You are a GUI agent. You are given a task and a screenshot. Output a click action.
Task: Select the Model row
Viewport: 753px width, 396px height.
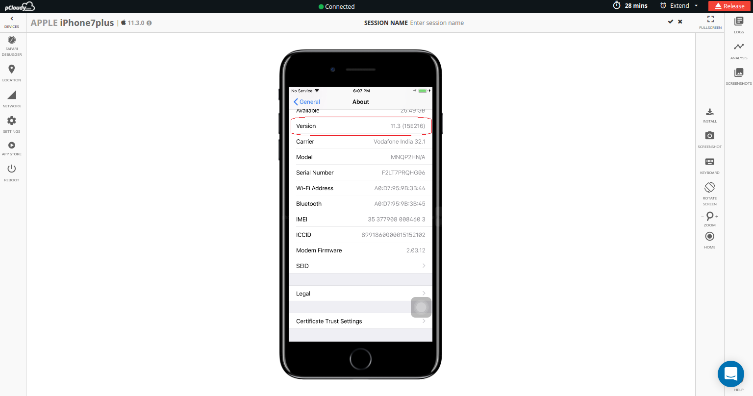(361, 157)
